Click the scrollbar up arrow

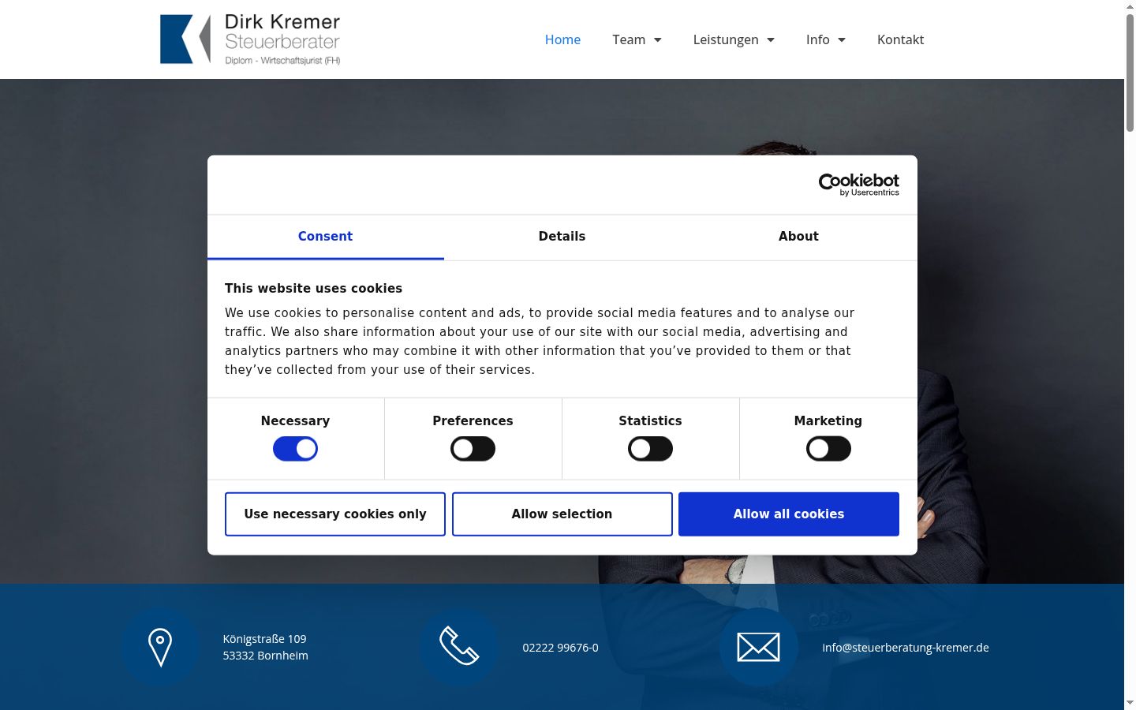click(1130, 6)
